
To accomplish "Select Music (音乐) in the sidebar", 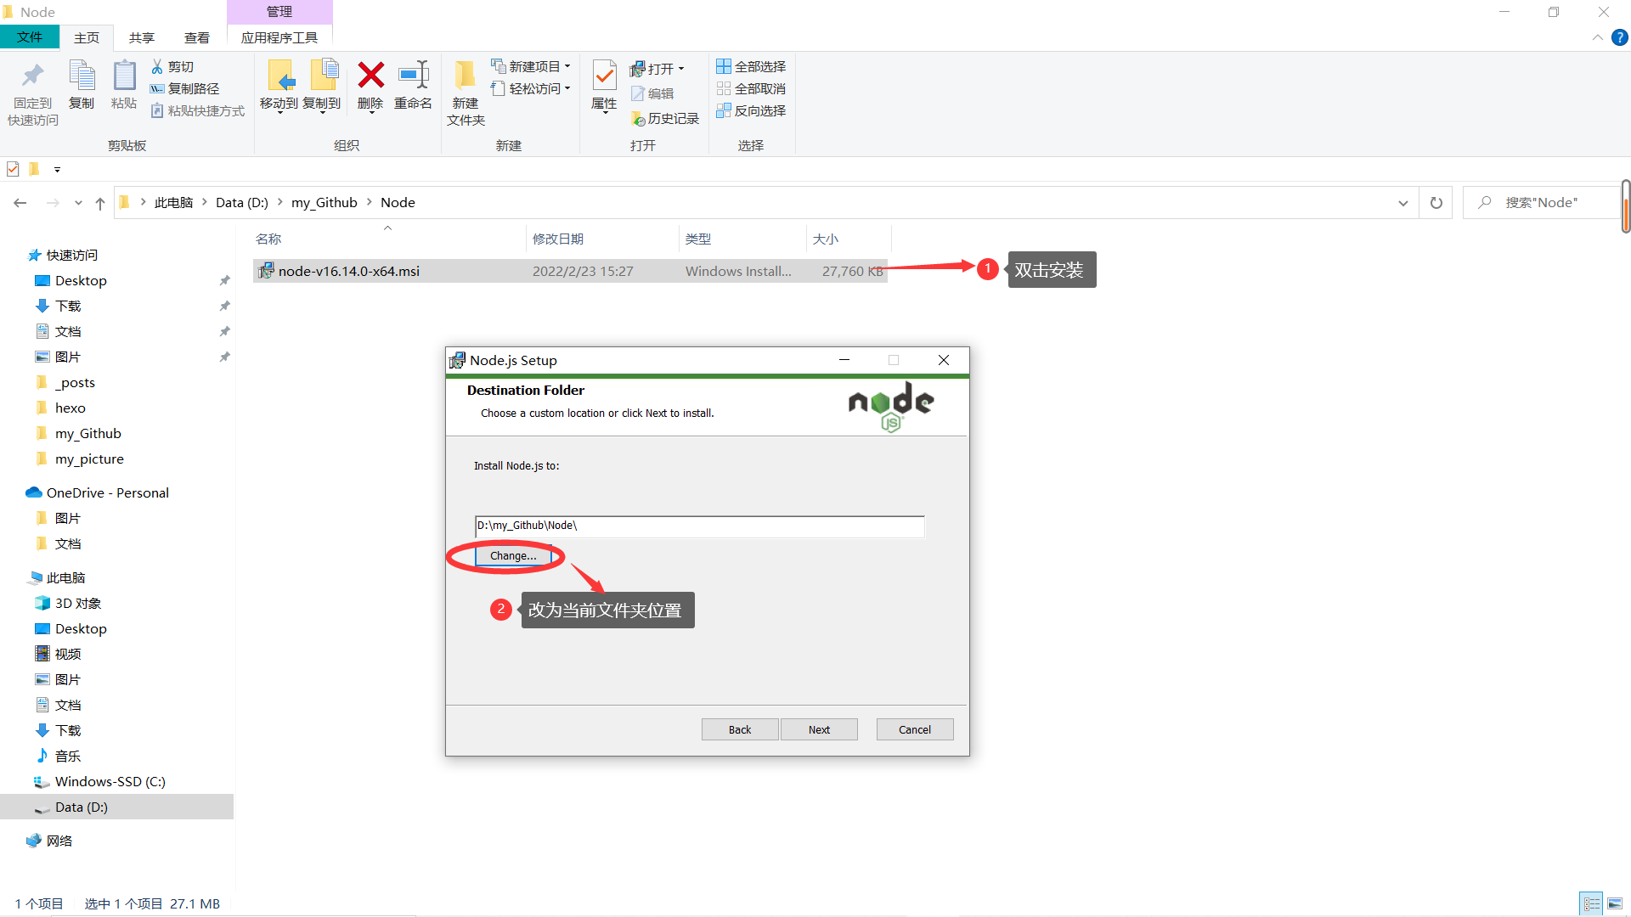I will 68,757.
